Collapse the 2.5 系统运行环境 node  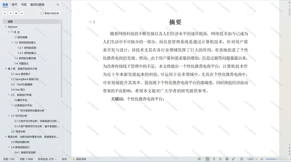click(x=9, y=95)
